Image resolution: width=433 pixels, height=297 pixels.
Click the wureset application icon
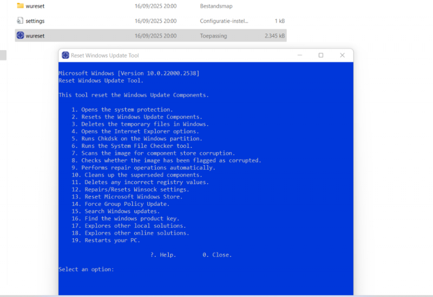point(20,36)
